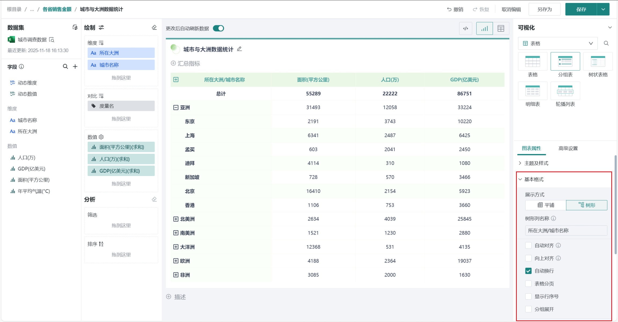Expand the theme and style section

[536, 163]
